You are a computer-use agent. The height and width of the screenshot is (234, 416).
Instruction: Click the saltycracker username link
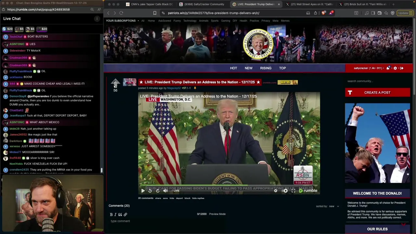pos(360,68)
